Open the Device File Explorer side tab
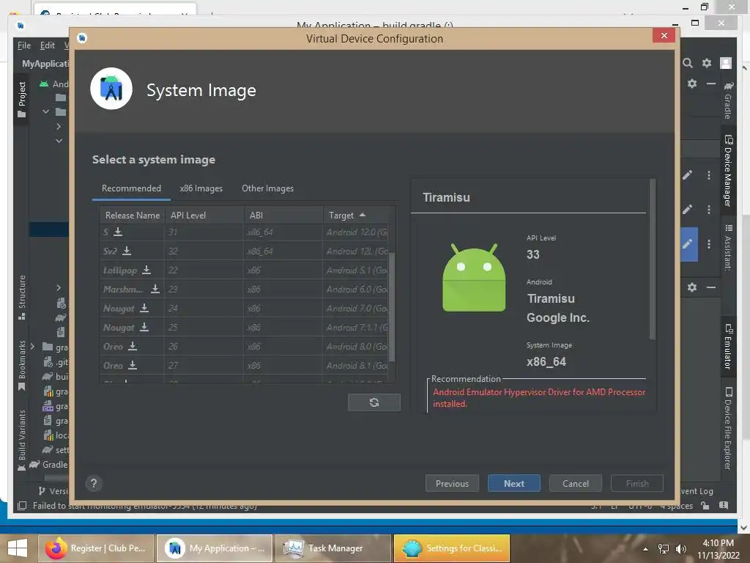 click(728, 428)
